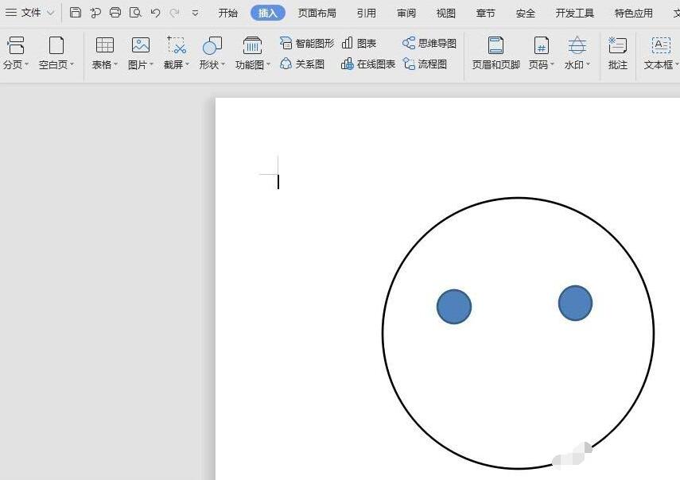
Task: Insert a 流程图 flowchart
Action: [x=425, y=64]
